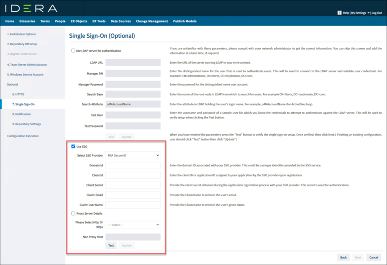Screen dimensions: 387x265
Task: Open the Data Sources menu
Action: (121, 21)
